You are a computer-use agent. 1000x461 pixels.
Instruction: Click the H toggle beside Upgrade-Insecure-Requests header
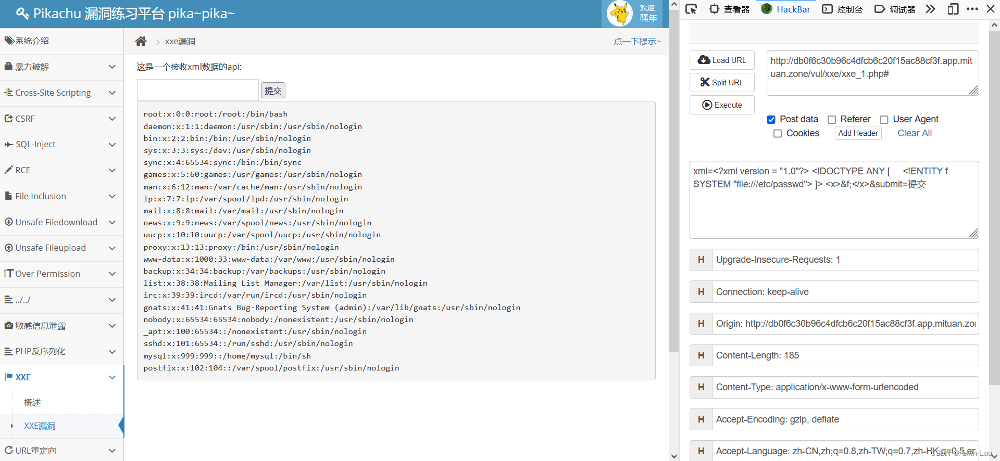pyautogui.click(x=701, y=260)
